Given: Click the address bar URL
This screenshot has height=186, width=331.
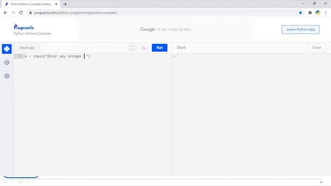Looking at the screenshot, I should pos(76,12).
